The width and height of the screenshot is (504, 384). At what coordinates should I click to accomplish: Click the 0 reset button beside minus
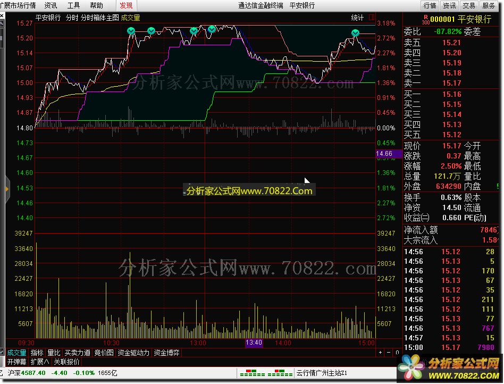[x=397, y=353]
